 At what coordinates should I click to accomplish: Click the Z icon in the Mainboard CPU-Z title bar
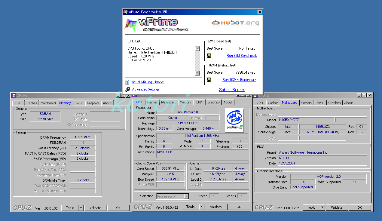(x=255, y=95)
